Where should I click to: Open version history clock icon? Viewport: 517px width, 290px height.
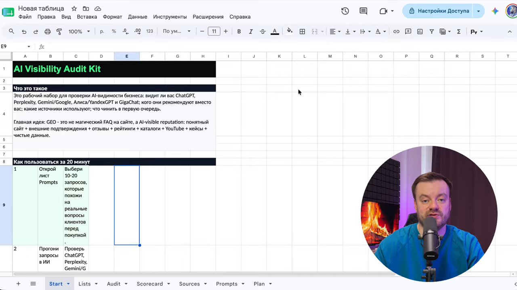pyautogui.click(x=345, y=11)
